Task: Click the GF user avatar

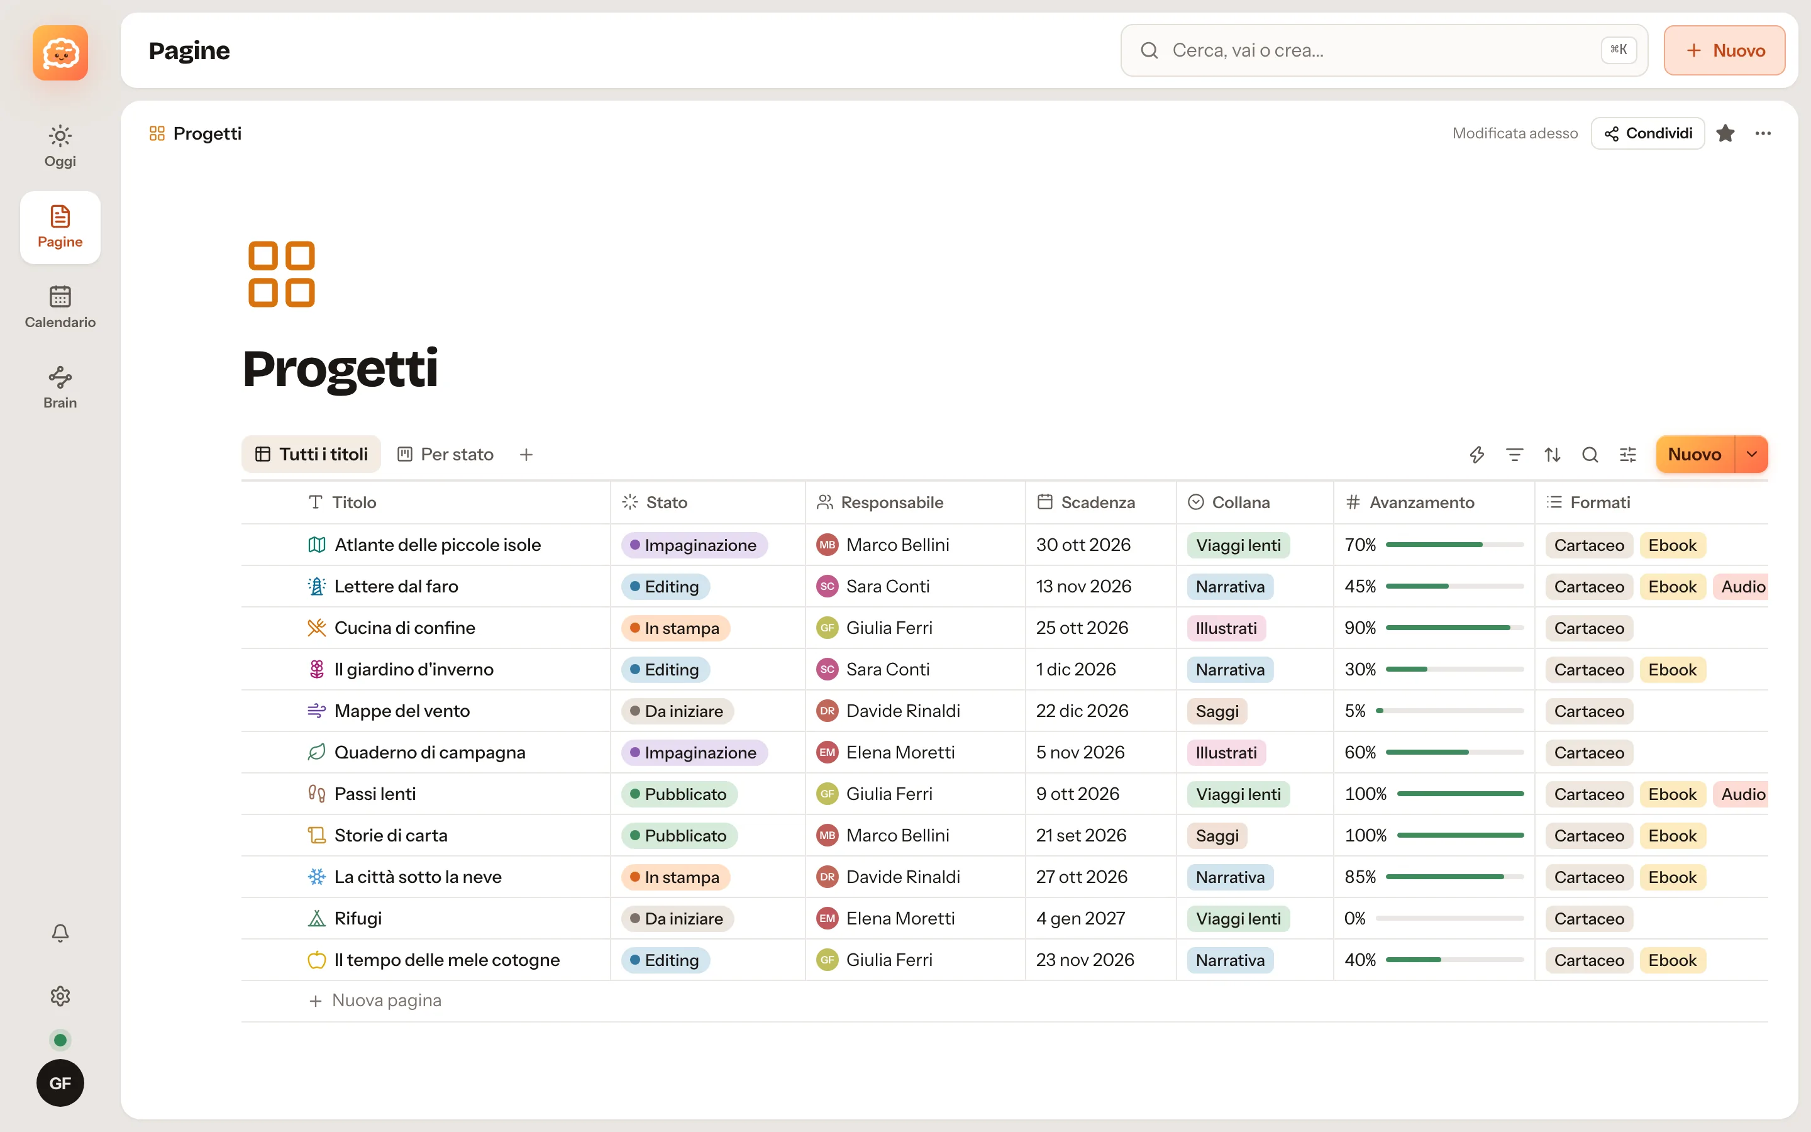Action: [x=60, y=1082]
